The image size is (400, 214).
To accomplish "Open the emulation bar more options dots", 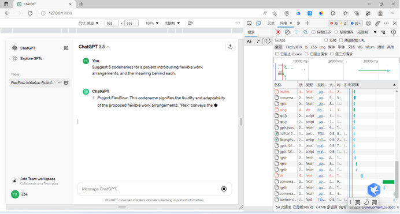I will tap(238, 23).
